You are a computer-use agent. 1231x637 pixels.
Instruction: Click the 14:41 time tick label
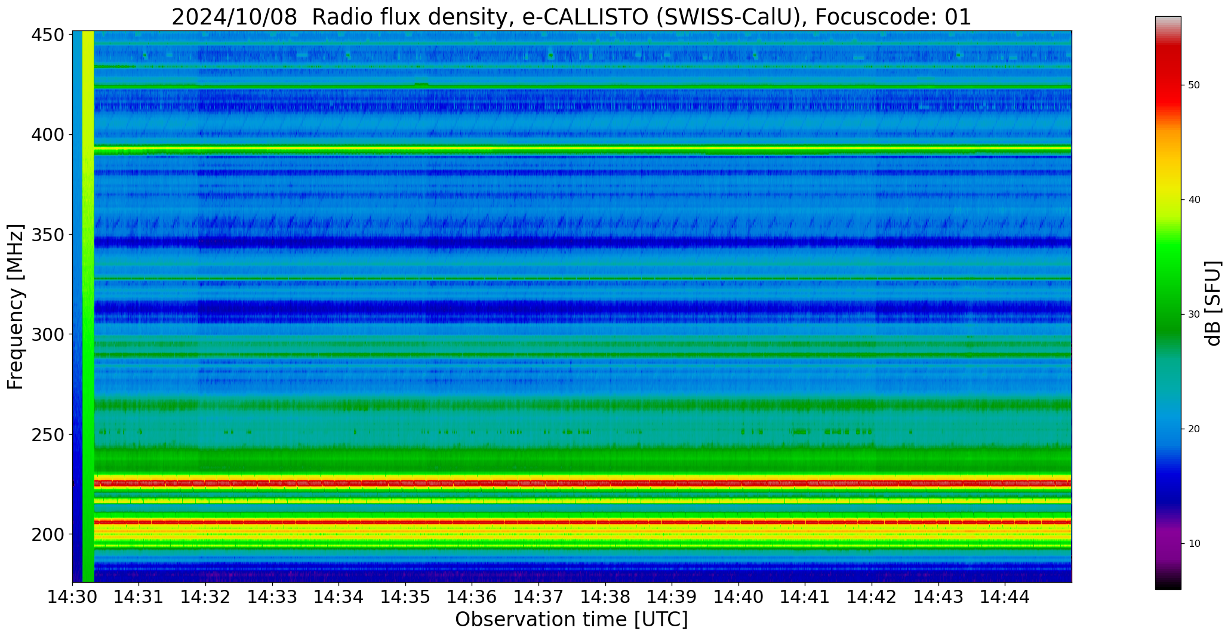click(x=805, y=596)
